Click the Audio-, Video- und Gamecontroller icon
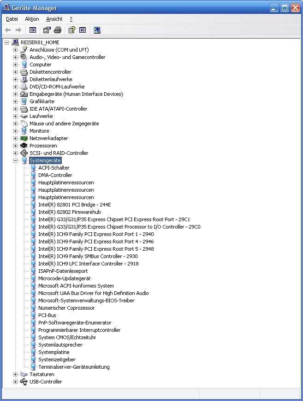The height and width of the screenshot is (401, 303). (x=24, y=57)
